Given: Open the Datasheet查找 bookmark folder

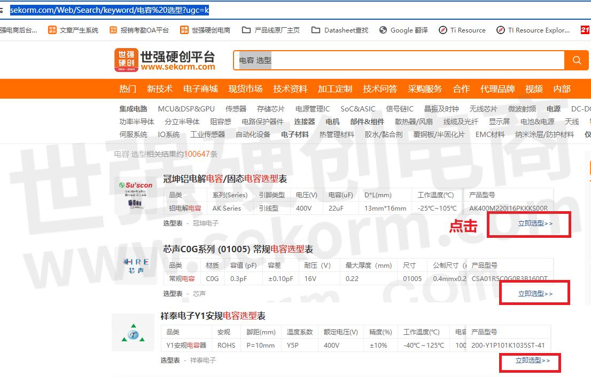Looking at the screenshot, I should [340, 30].
